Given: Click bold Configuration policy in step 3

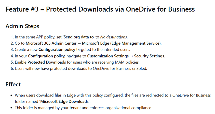Looking at the screenshot, I should click(x=55, y=50).
